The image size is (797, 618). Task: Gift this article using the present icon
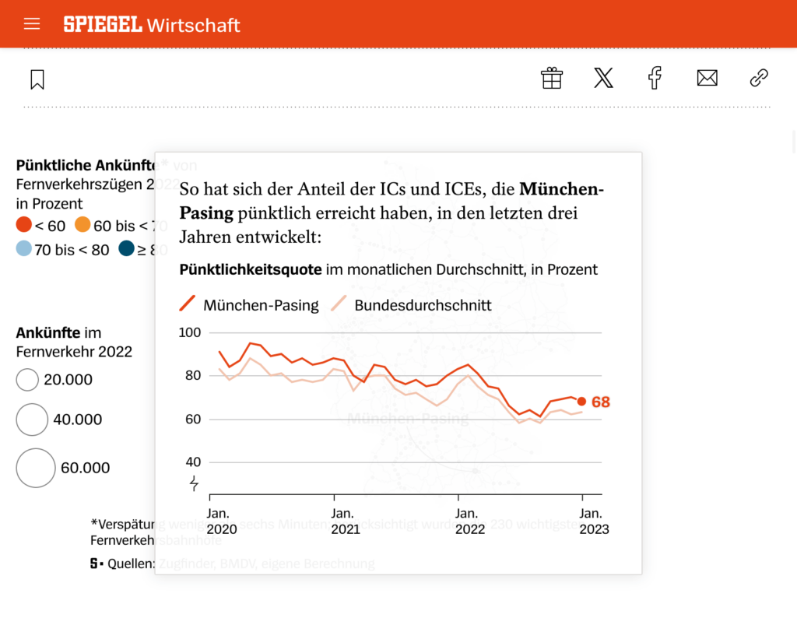pyautogui.click(x=552, y=79)
